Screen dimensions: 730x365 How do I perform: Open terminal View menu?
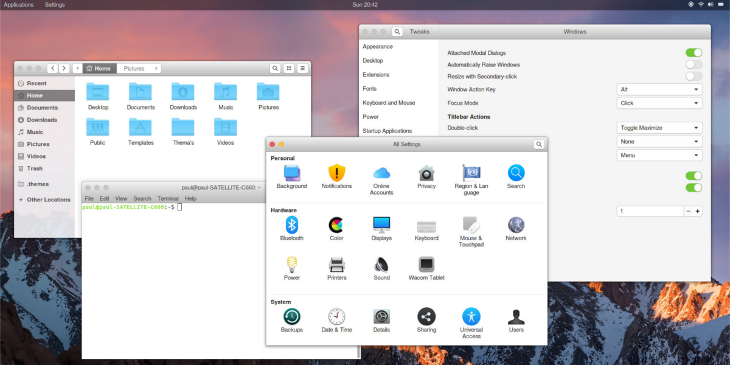[x=121, y=198]
